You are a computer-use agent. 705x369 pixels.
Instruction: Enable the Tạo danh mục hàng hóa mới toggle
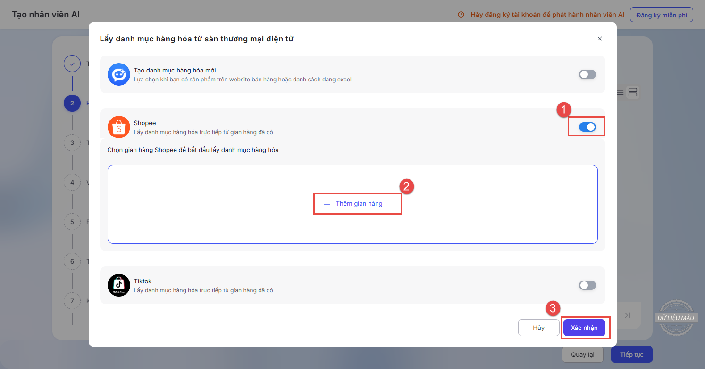[587, 74]
